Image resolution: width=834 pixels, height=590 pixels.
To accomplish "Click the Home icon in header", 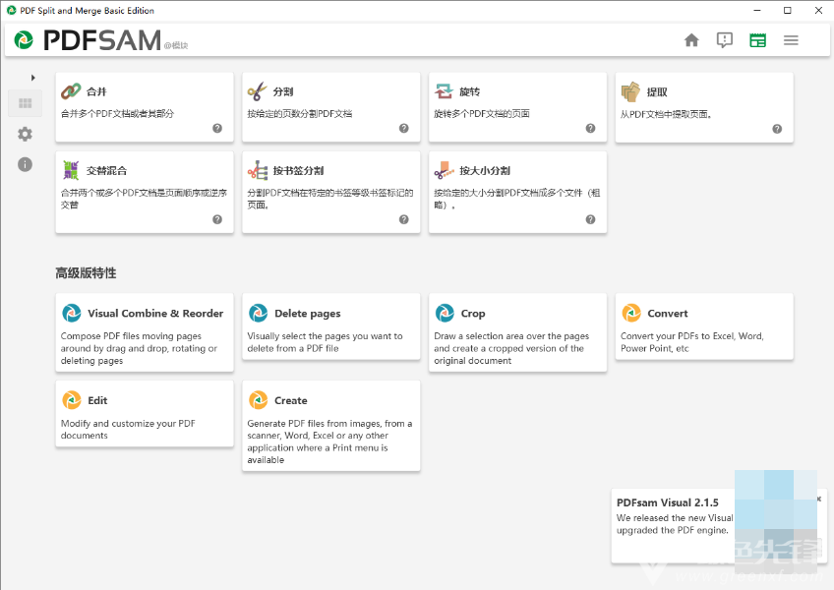I will (691, 40).
